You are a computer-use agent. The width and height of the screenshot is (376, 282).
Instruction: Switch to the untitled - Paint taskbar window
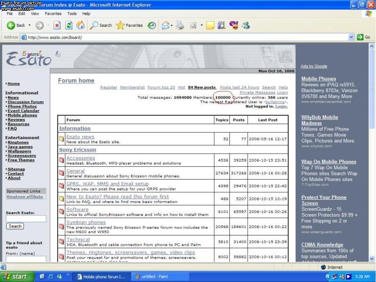click(160, 276)
